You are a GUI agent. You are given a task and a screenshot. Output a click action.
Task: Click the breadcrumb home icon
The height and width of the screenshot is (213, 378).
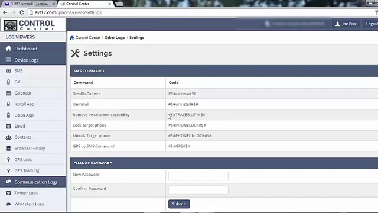(72, 38)
